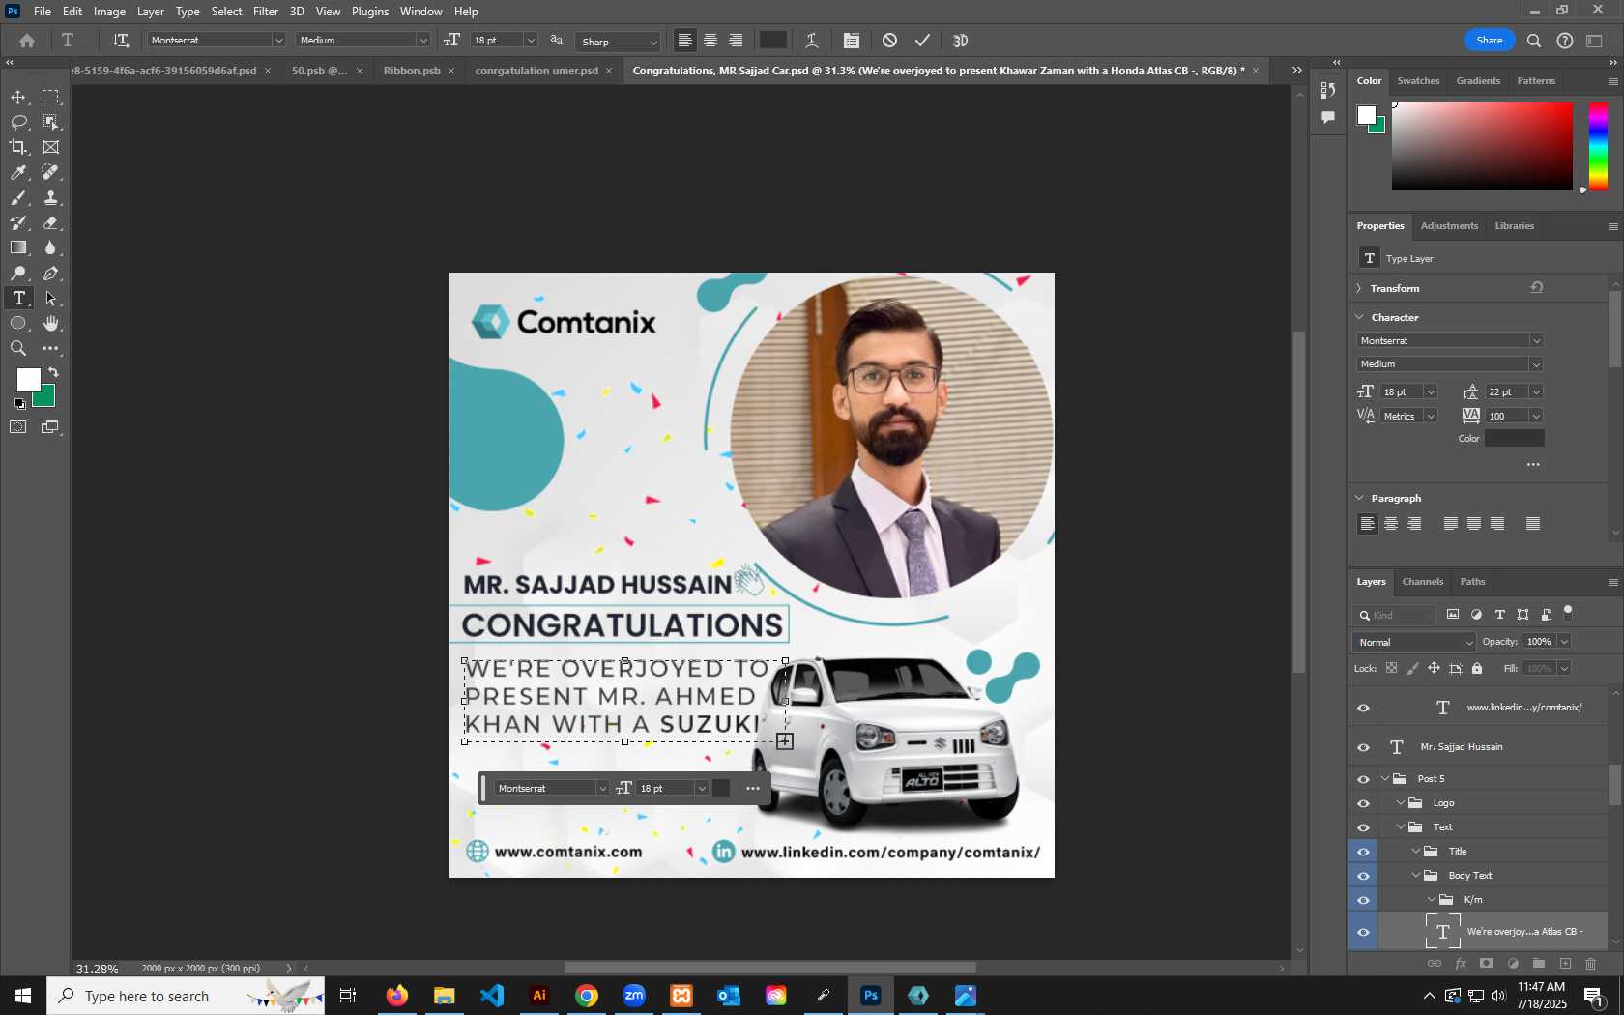Screen dimensions: 1624x1015
Task: Open the Normal blend mode dropdown
Action: (1413, 642)
